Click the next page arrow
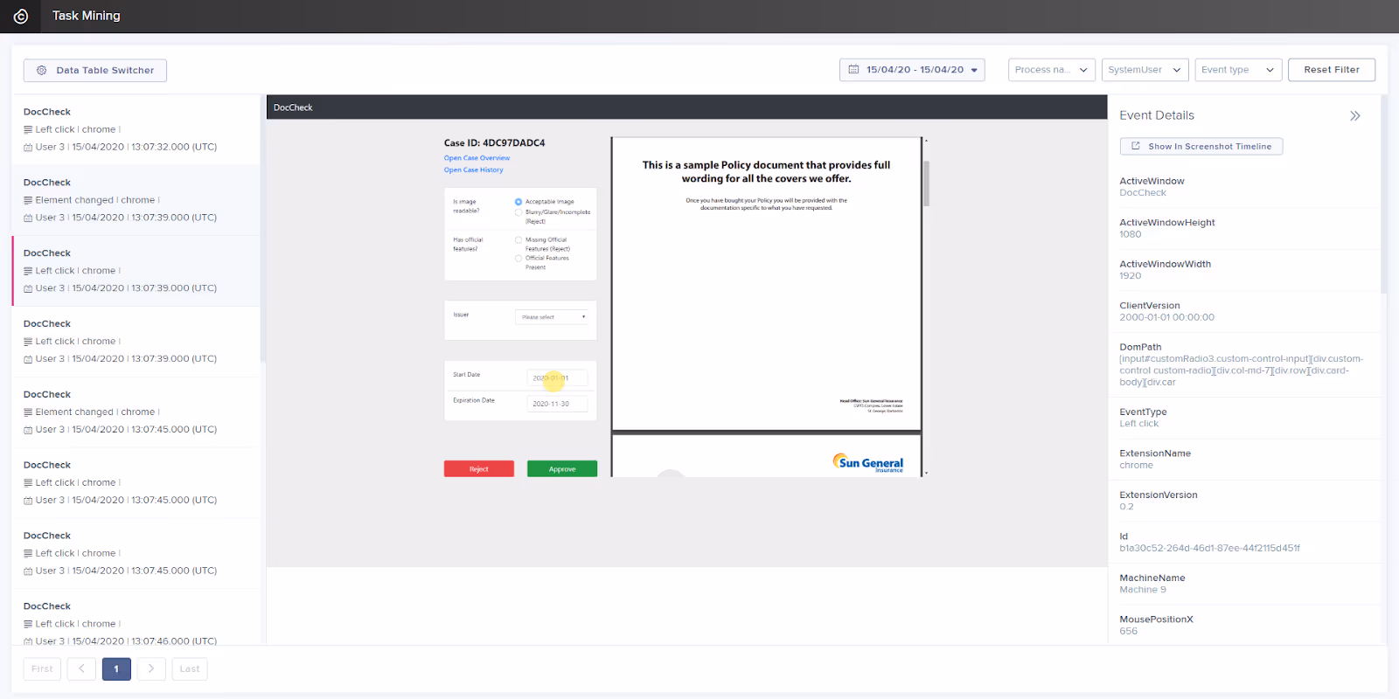1399x699 pixels. [x=151, y=669]
